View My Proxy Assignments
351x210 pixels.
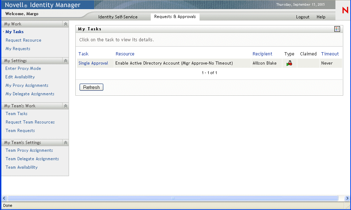(27, 85)
